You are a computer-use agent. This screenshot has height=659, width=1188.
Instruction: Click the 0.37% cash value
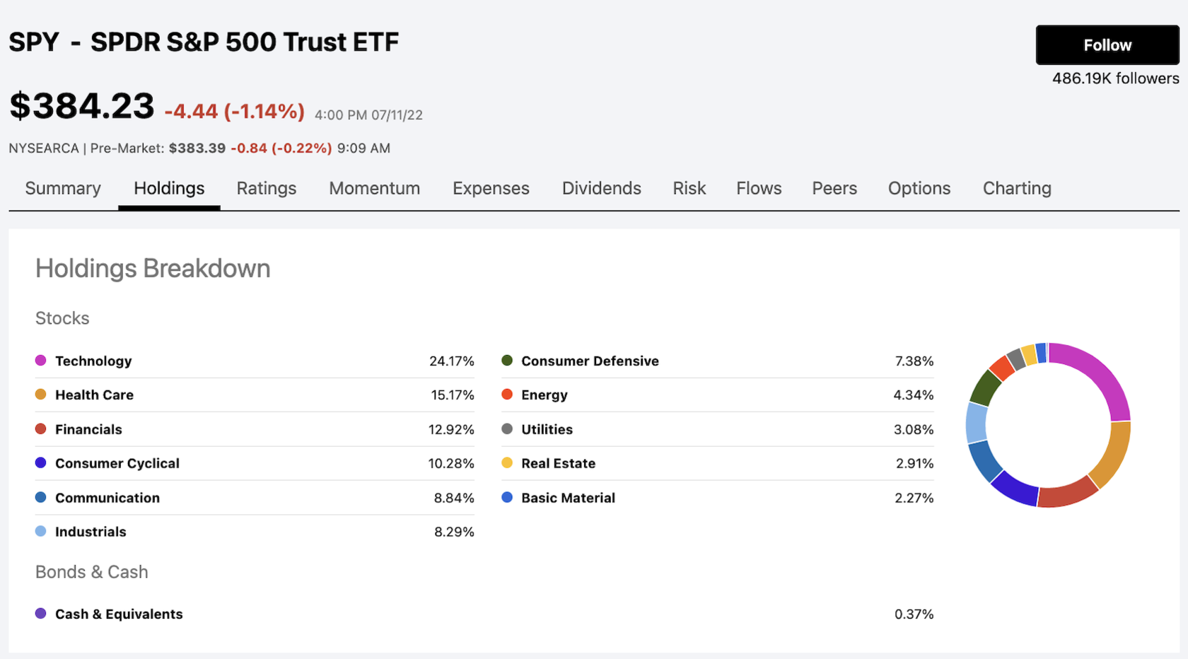914,614
